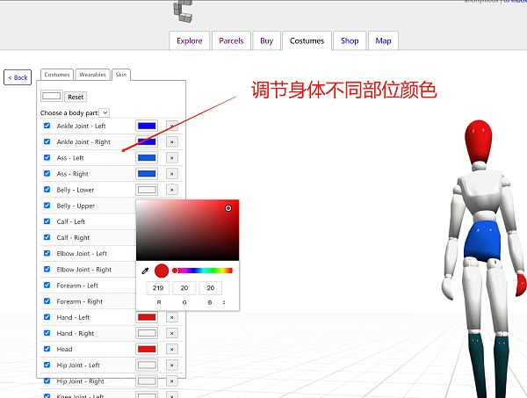This screenshot has width=527, height=398.
Task: Remove the Ankle Joint - Right color
Action: click(171, 142)
